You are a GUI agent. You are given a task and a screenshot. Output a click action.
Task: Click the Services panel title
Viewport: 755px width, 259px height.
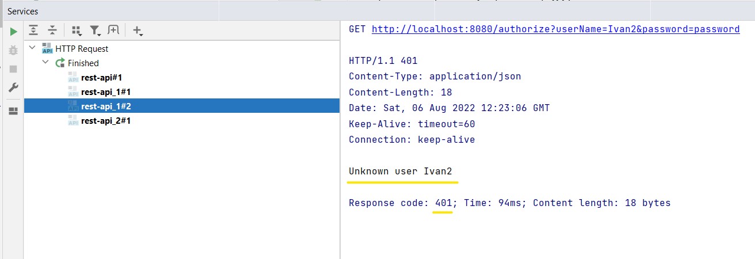pyautogui.click(x=22, y=11)
